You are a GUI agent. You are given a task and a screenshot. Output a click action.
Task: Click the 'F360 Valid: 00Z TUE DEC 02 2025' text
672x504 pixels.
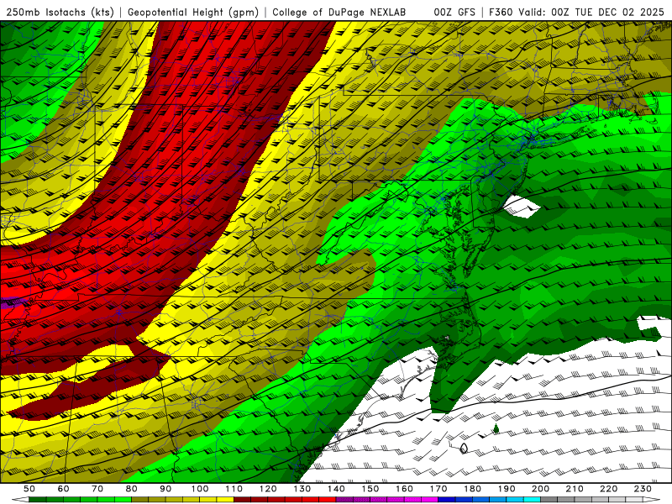576,13
